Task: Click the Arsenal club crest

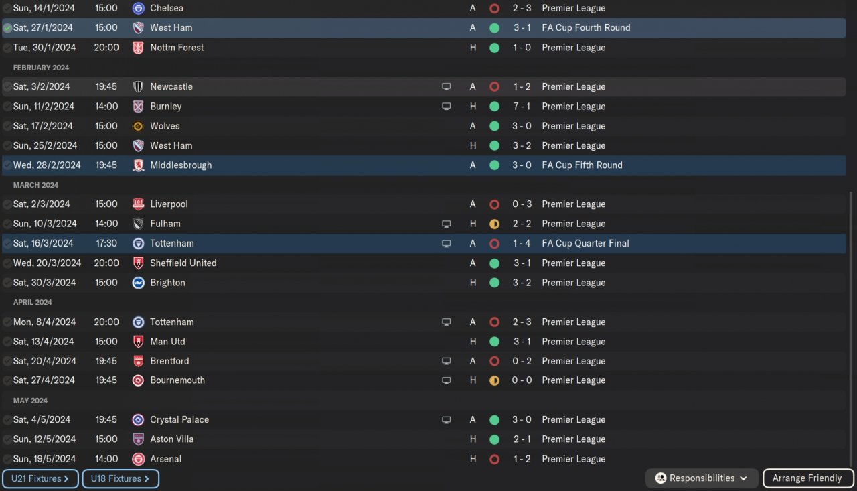Action: tap(138, 460)
